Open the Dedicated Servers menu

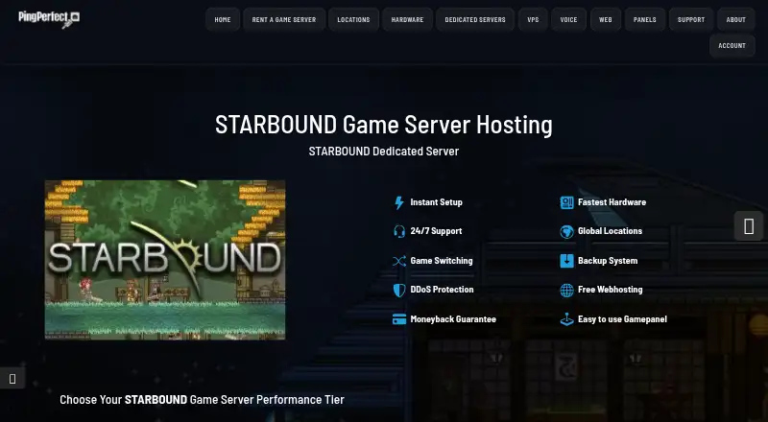(475, 19)
